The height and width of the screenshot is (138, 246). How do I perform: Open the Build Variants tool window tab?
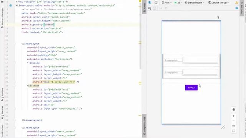click(2, 131)
